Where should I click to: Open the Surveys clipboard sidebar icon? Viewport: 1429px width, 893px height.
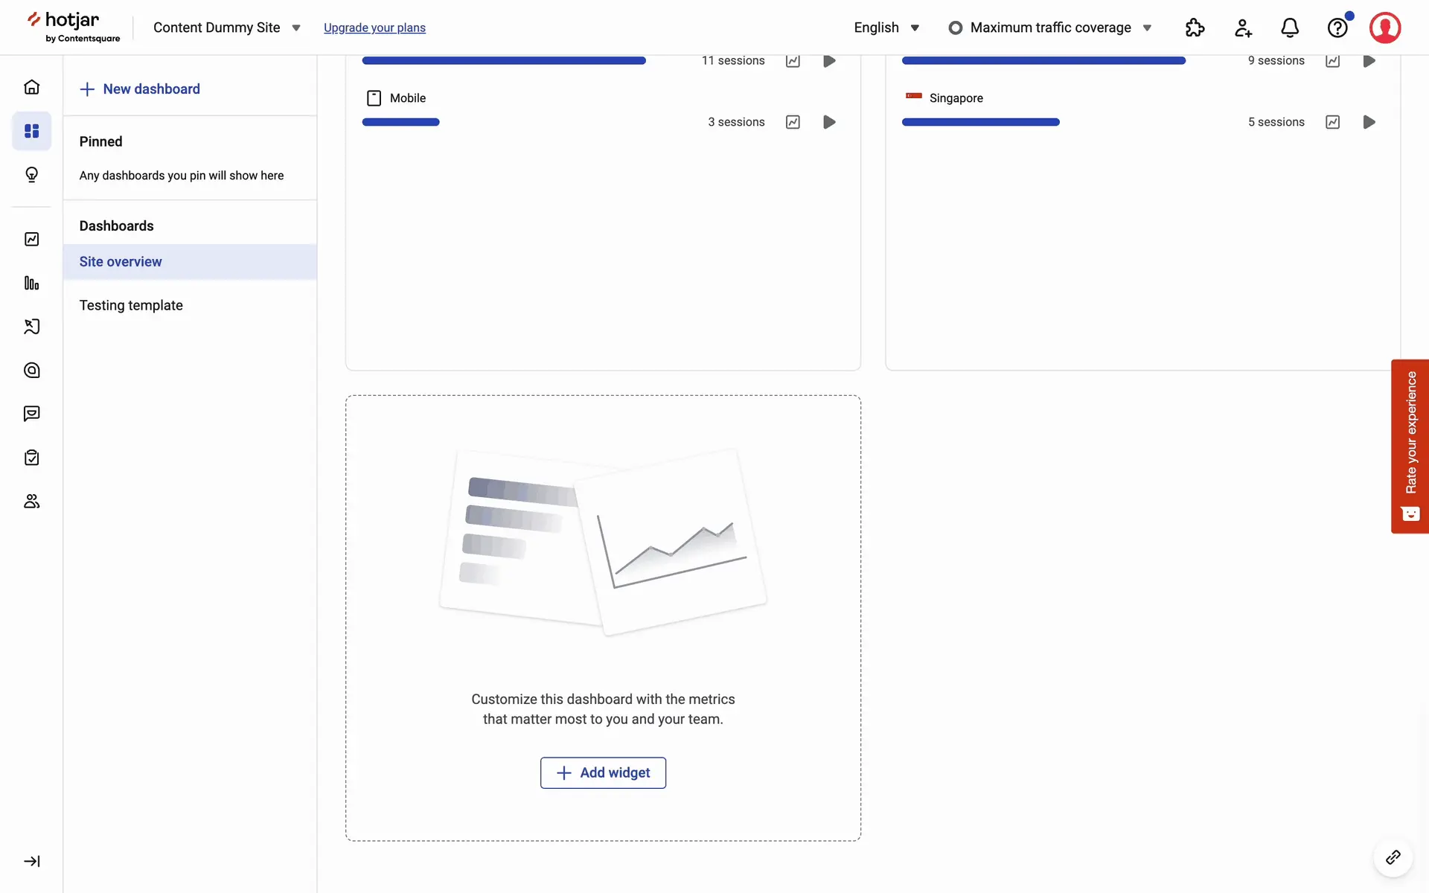31,458
